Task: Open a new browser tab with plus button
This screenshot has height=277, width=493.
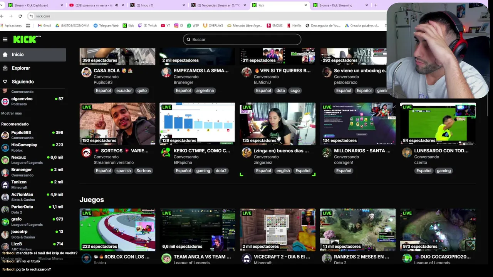Action: click(x=376, y=5)
